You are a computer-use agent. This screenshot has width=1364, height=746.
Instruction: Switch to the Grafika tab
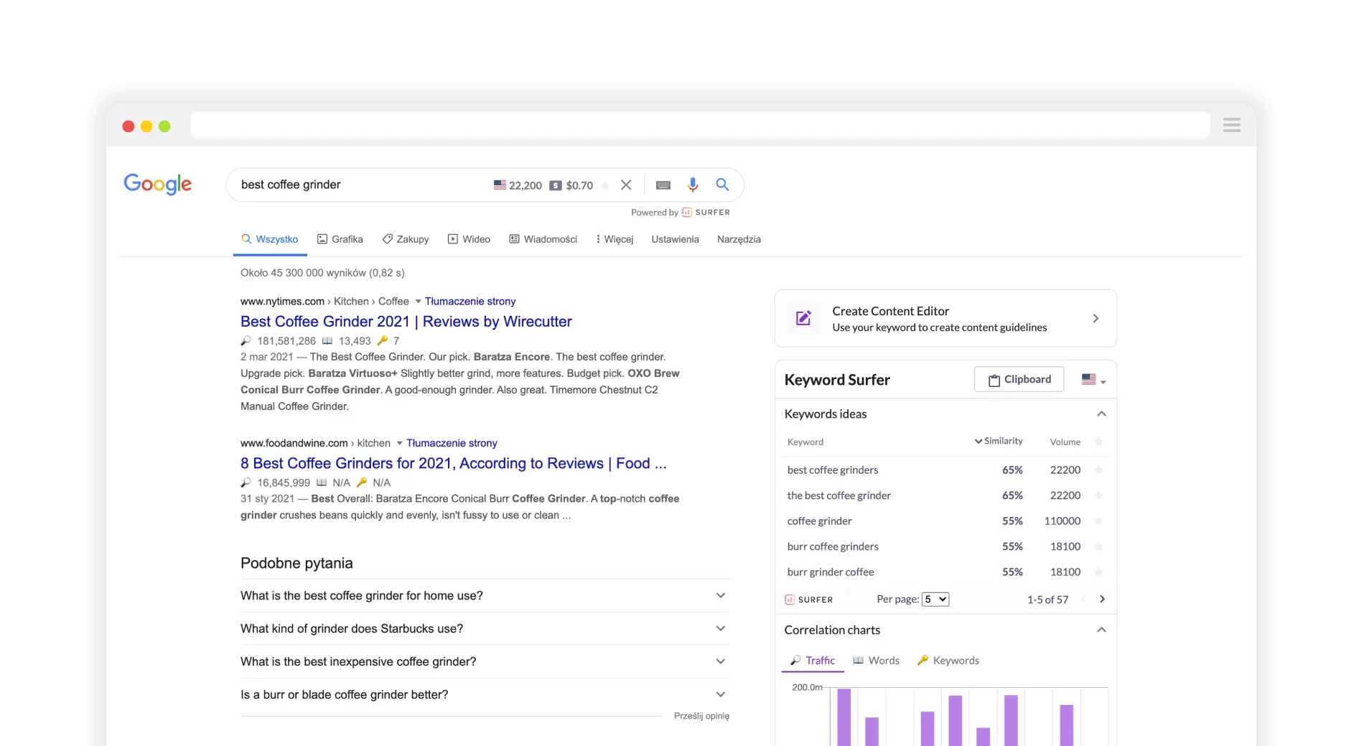340,239
